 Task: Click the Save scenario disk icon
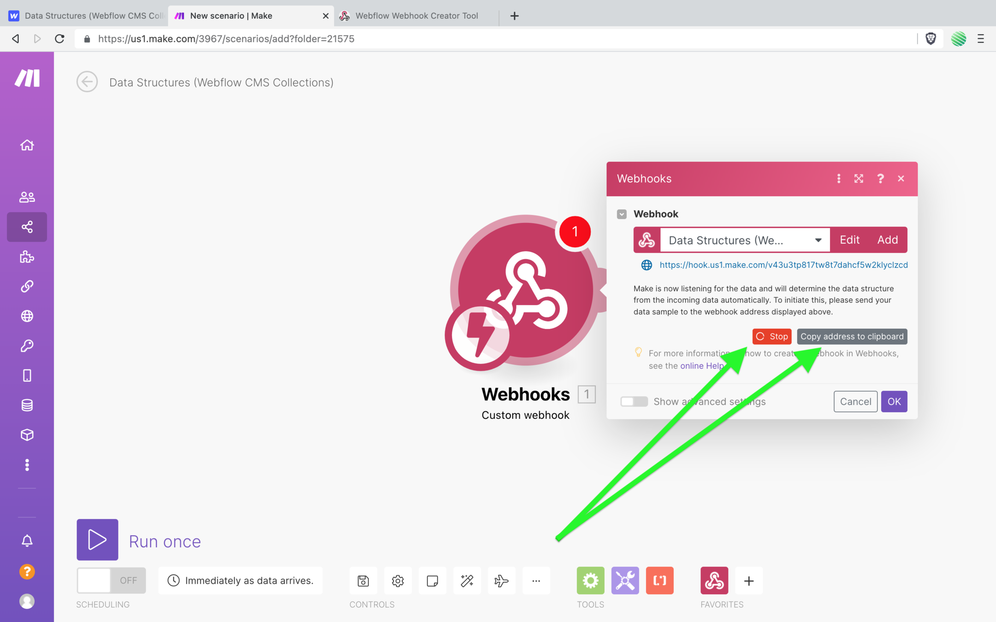[x=363, y=581]
